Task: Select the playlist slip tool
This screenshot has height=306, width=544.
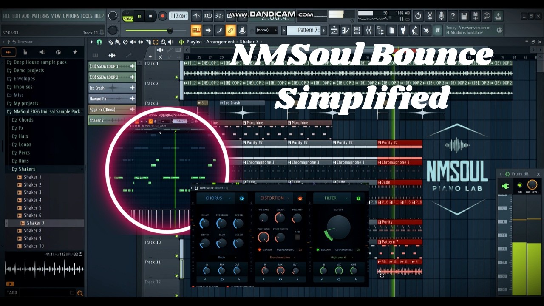Action: point(141,42)
